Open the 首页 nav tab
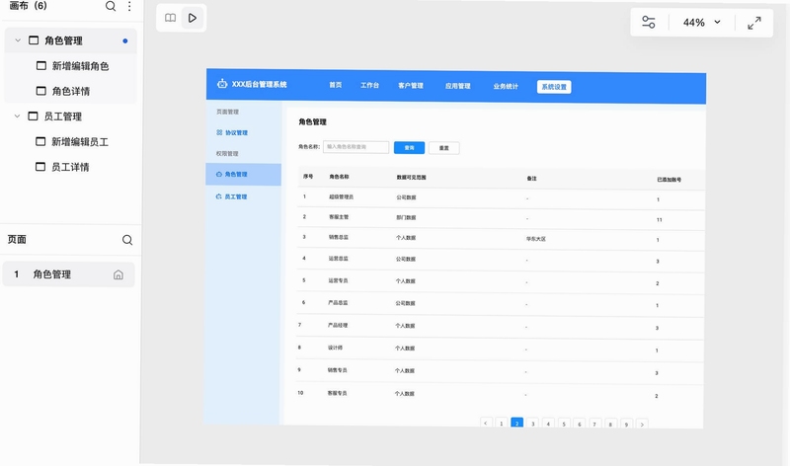The image size is (790, 466). (x=336, y=85)
